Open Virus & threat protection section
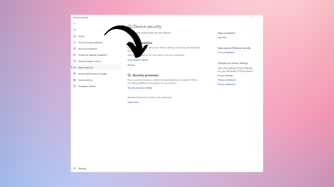The height and width of the screenshot is (187, 334). (x=96, y=42)
